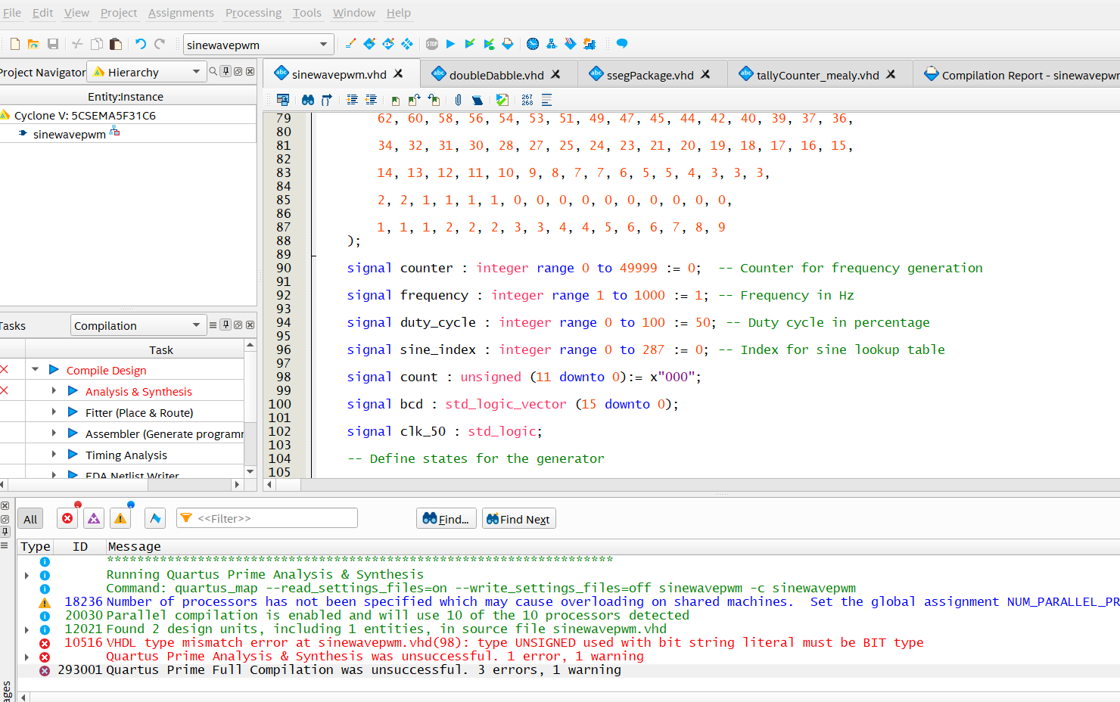Start full compilation with the play icon
Screen dimensions: 1120x702
pyautogui.click(x=451, y=44)
